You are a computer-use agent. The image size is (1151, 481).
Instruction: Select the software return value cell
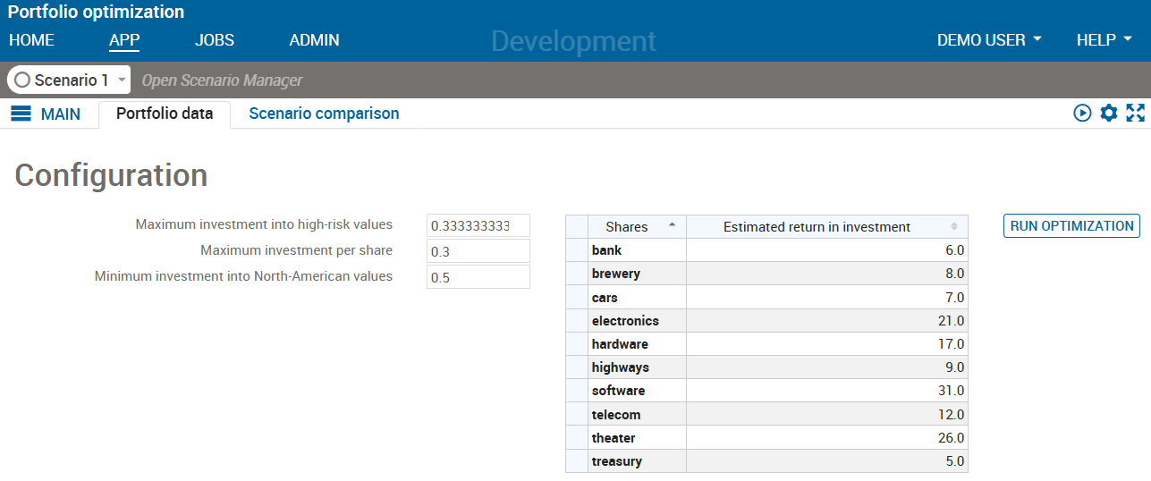click(826, 391)
